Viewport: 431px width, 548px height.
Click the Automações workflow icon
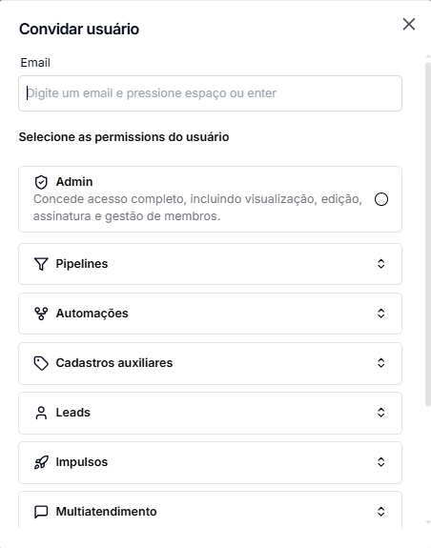[41, 314]
